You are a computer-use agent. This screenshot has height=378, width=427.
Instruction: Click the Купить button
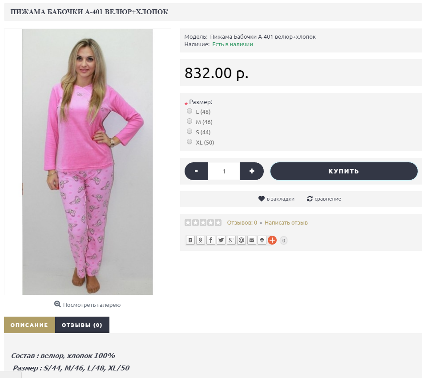[x=344, y=171]
